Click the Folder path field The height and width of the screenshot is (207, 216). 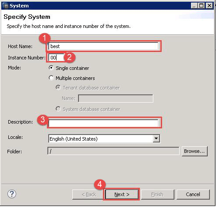[113, 151]
